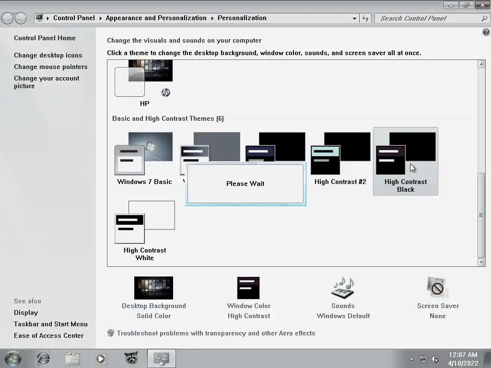Click Basic and High Contrast Themes header
Screen dimensions: 491x368
tap(168, 119)
